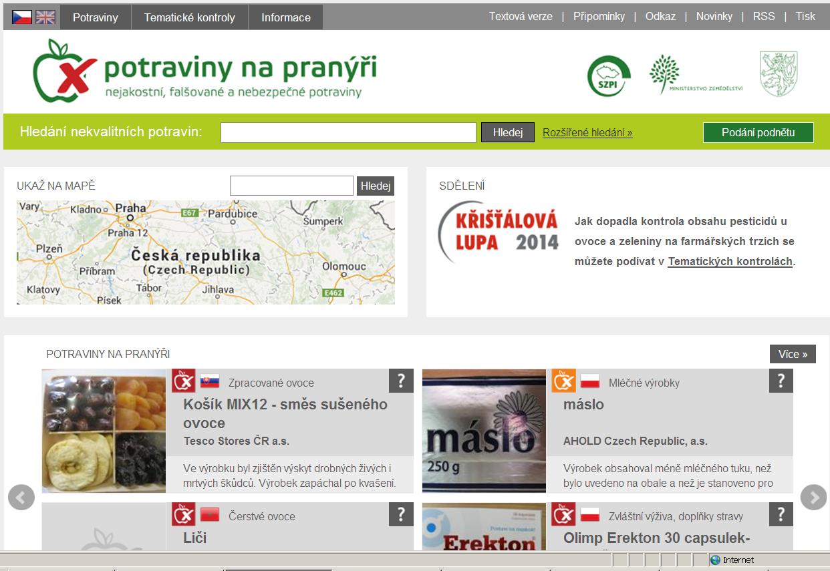
Task: Open the Informace menu tab
Action: pyautogui.click(x=286, y=17)
